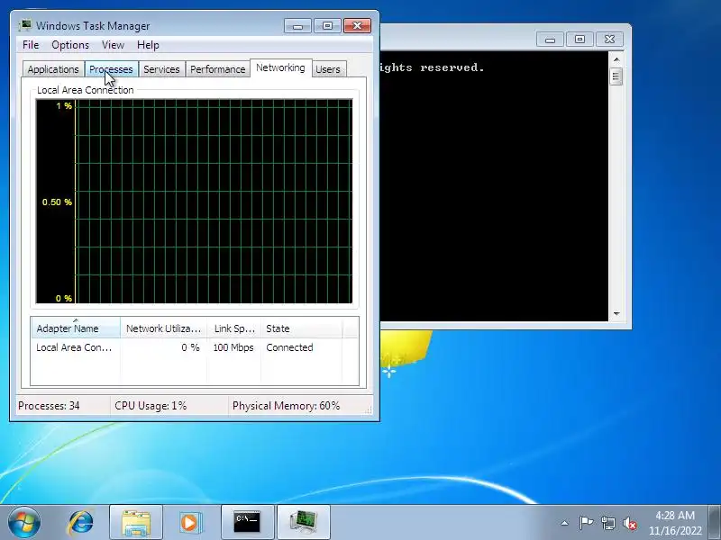
Task: Open the Processes tab
Action: click(x=111, y=69)
